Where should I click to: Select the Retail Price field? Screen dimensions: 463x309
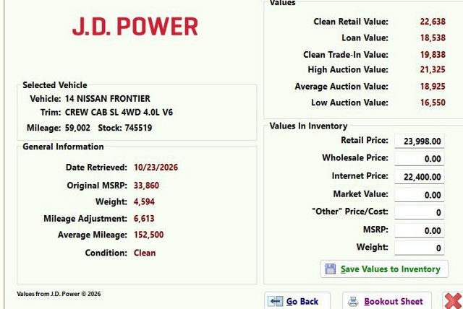tap(420, 141)
